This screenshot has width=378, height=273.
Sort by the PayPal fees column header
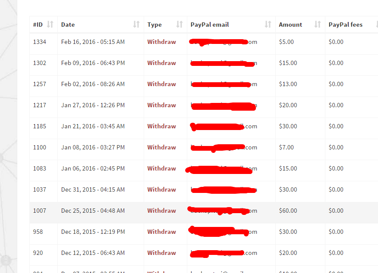point(346,25)
